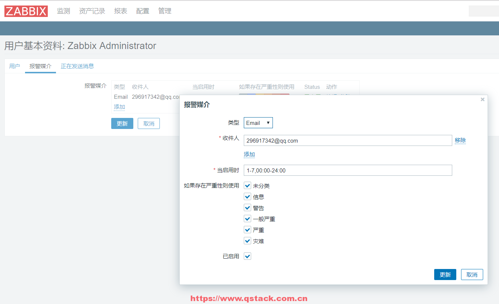The height and width of the screenshot is (304, 499).
Task: Click the ZABBIX logo
Action: 26,11
